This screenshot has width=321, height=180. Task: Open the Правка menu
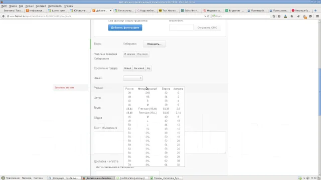click(x=13, y=6)
